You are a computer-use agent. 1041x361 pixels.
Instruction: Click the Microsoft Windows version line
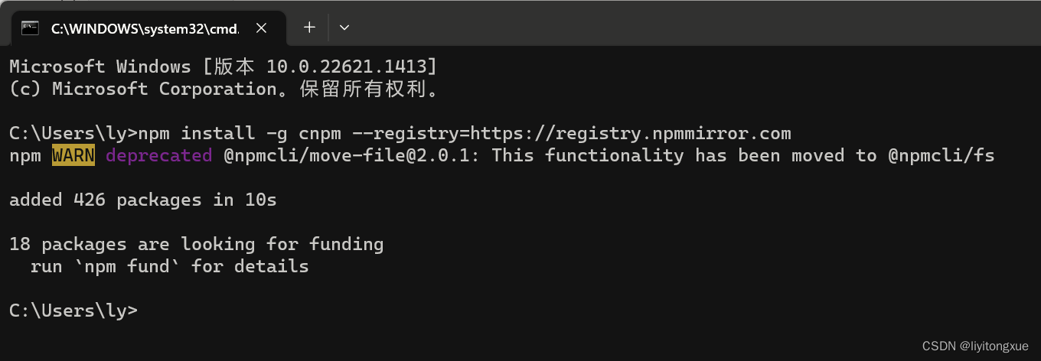[224, 67]
